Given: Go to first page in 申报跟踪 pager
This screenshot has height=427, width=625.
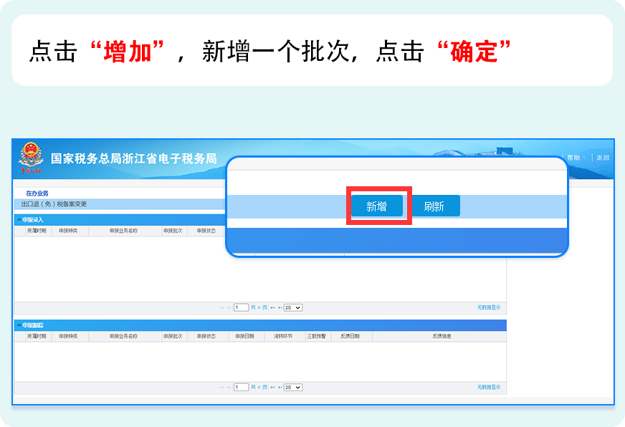Looking at the screenshot, I should [x=221, y=387].
